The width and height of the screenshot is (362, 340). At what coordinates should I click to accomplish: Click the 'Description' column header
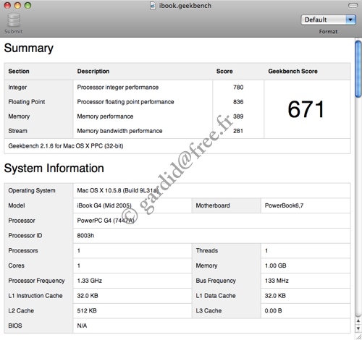coord(93,72)
